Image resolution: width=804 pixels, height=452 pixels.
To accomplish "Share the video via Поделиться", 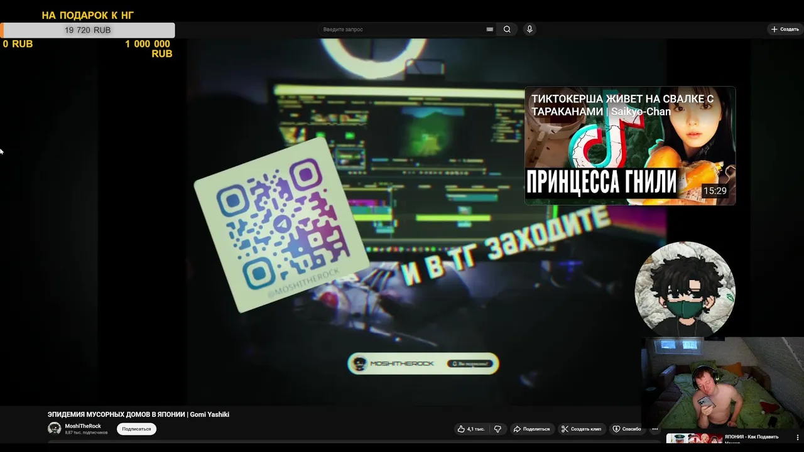I will [x=531, y=429].
